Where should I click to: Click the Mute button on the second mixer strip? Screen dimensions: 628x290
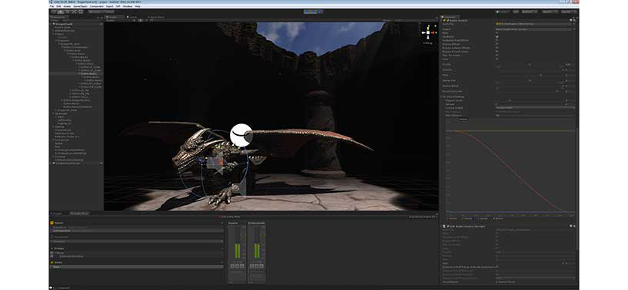pyautogui.click(x=257, y=266)
